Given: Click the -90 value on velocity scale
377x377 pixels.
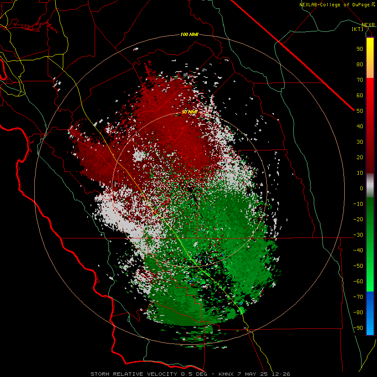Looking at the screenshot, I should (x=358, y=328).
